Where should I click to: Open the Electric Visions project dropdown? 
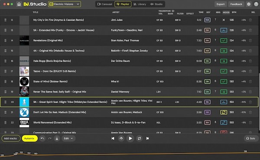[65, 4]
